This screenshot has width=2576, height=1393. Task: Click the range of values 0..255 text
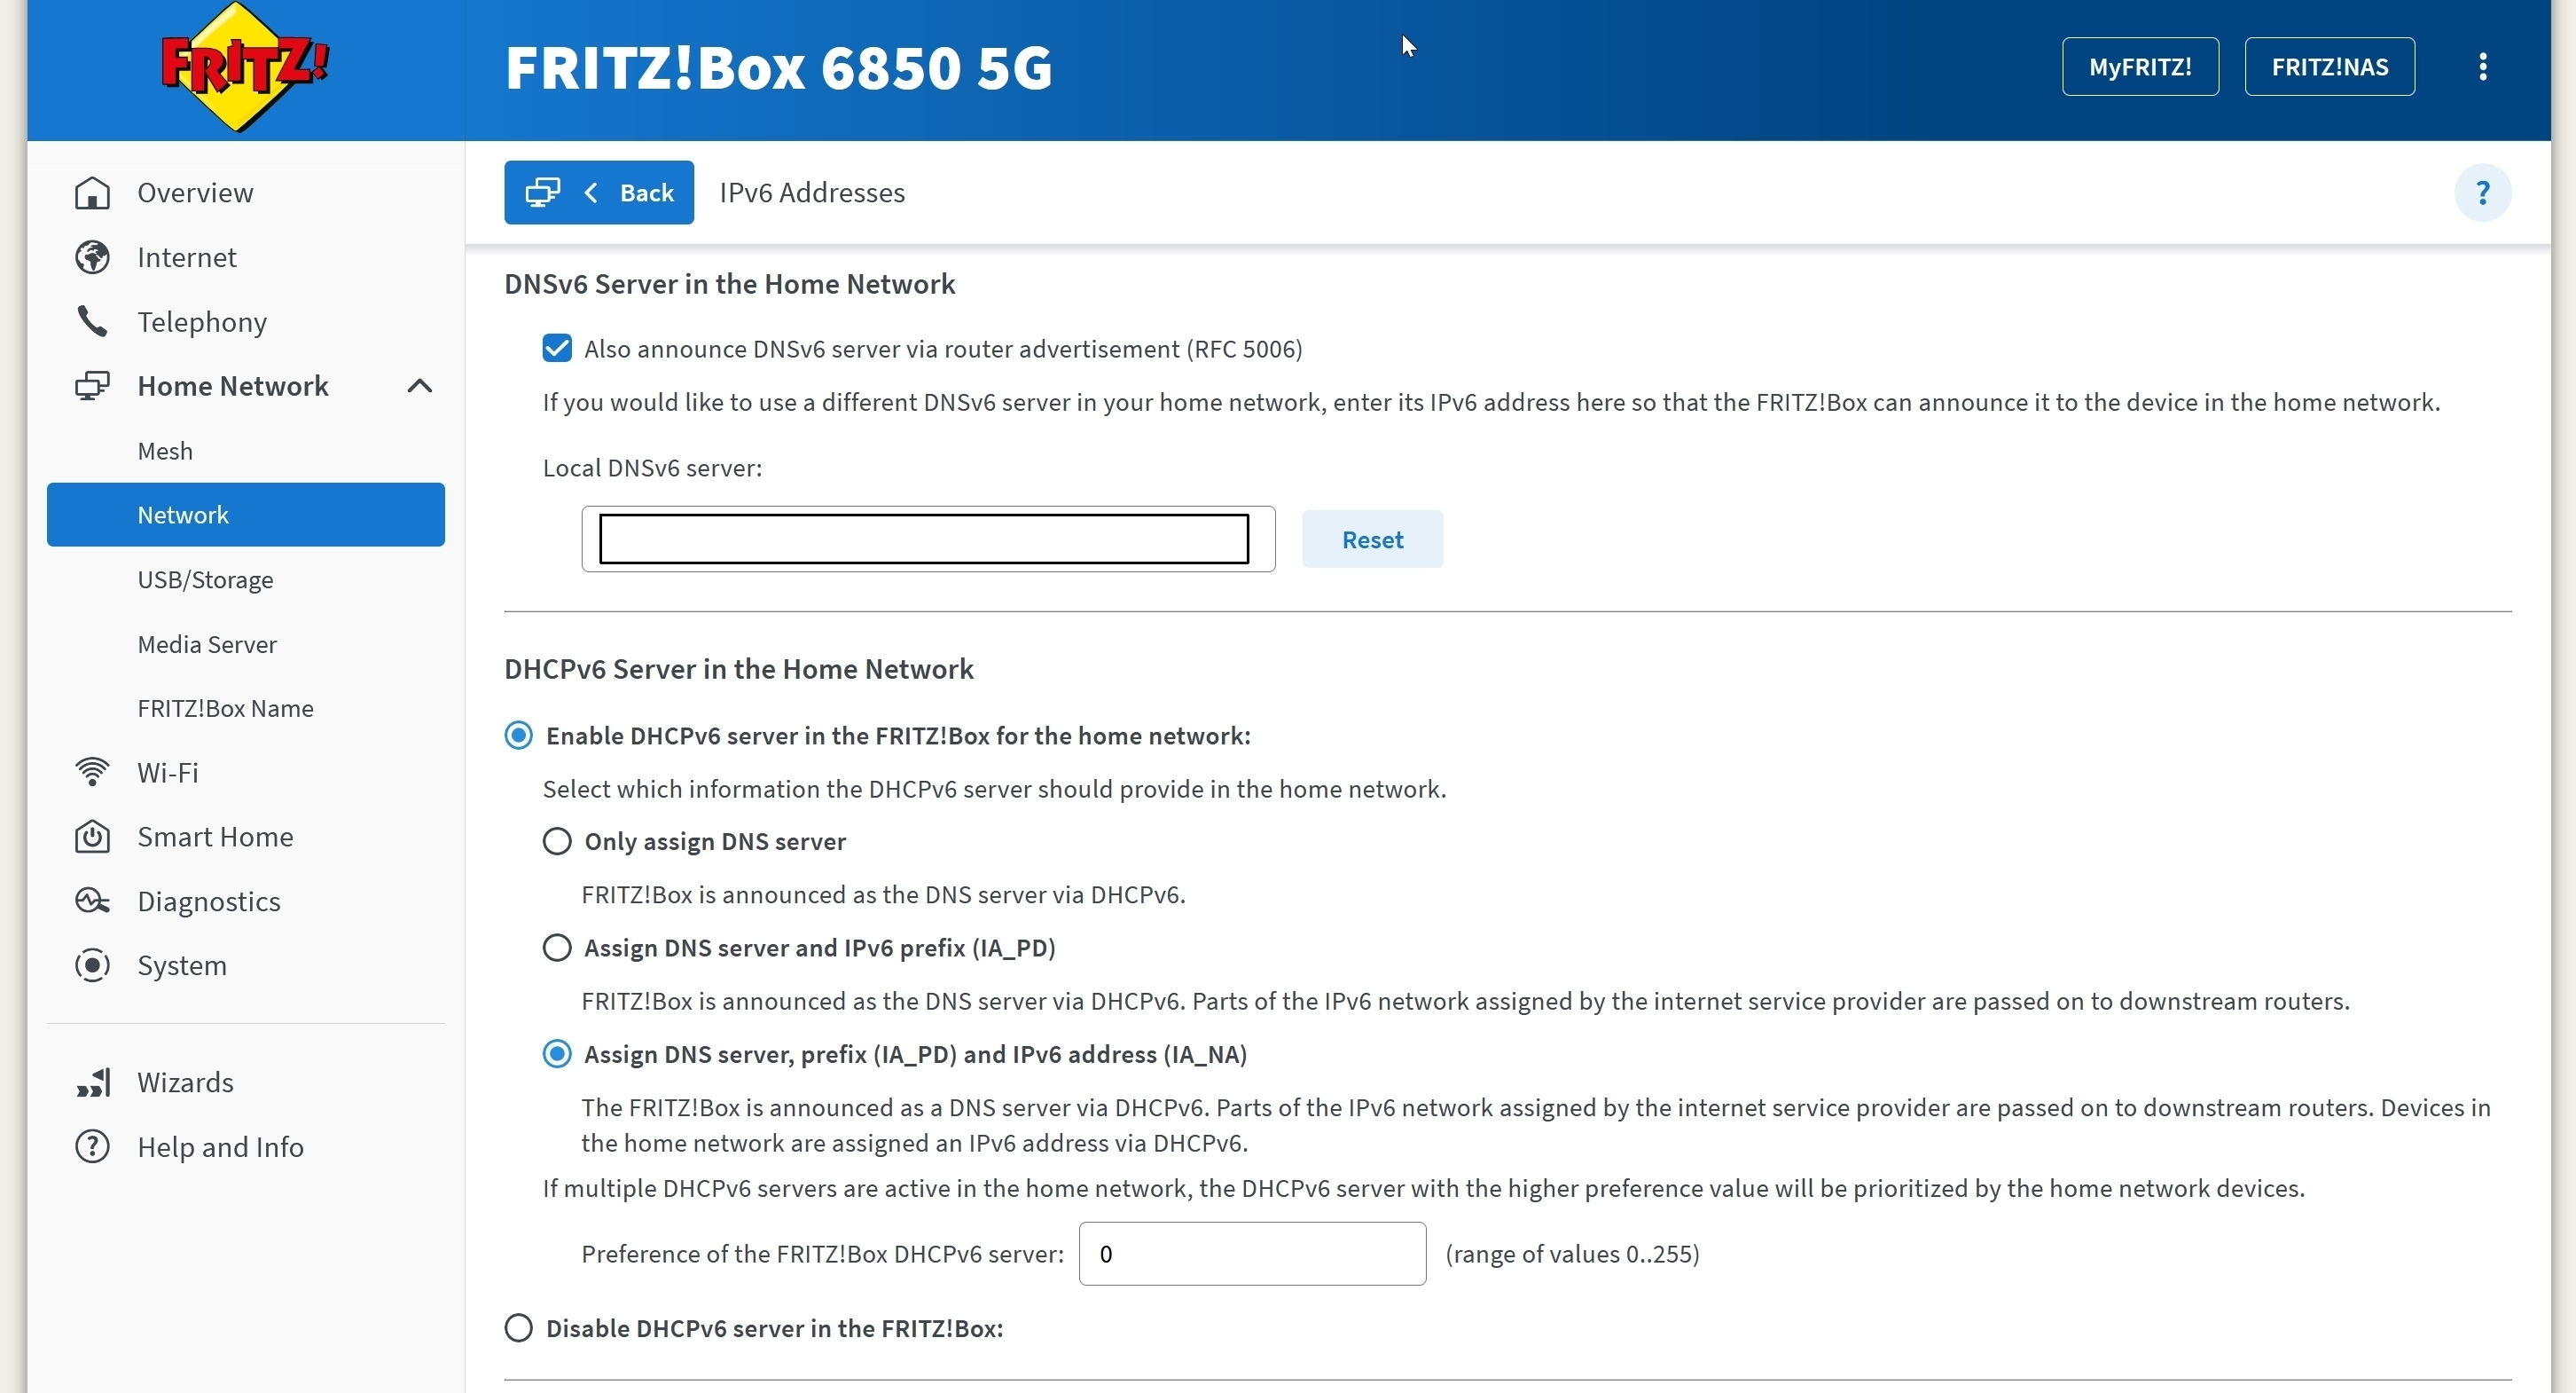1572,1254
